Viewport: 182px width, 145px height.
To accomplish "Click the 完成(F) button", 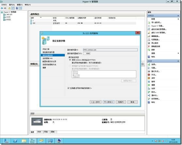I will coord(121,102).
